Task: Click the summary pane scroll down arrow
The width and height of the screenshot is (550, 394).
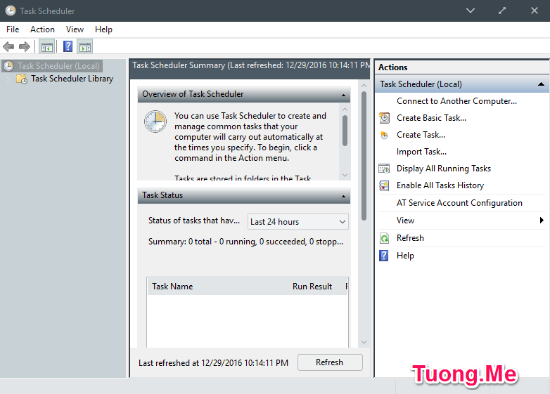Action: pyautogui.click(x=364, y=342)
